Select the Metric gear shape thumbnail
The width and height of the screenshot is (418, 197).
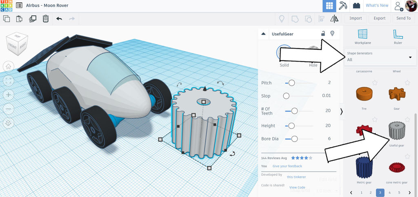click(x=364, y=168)
